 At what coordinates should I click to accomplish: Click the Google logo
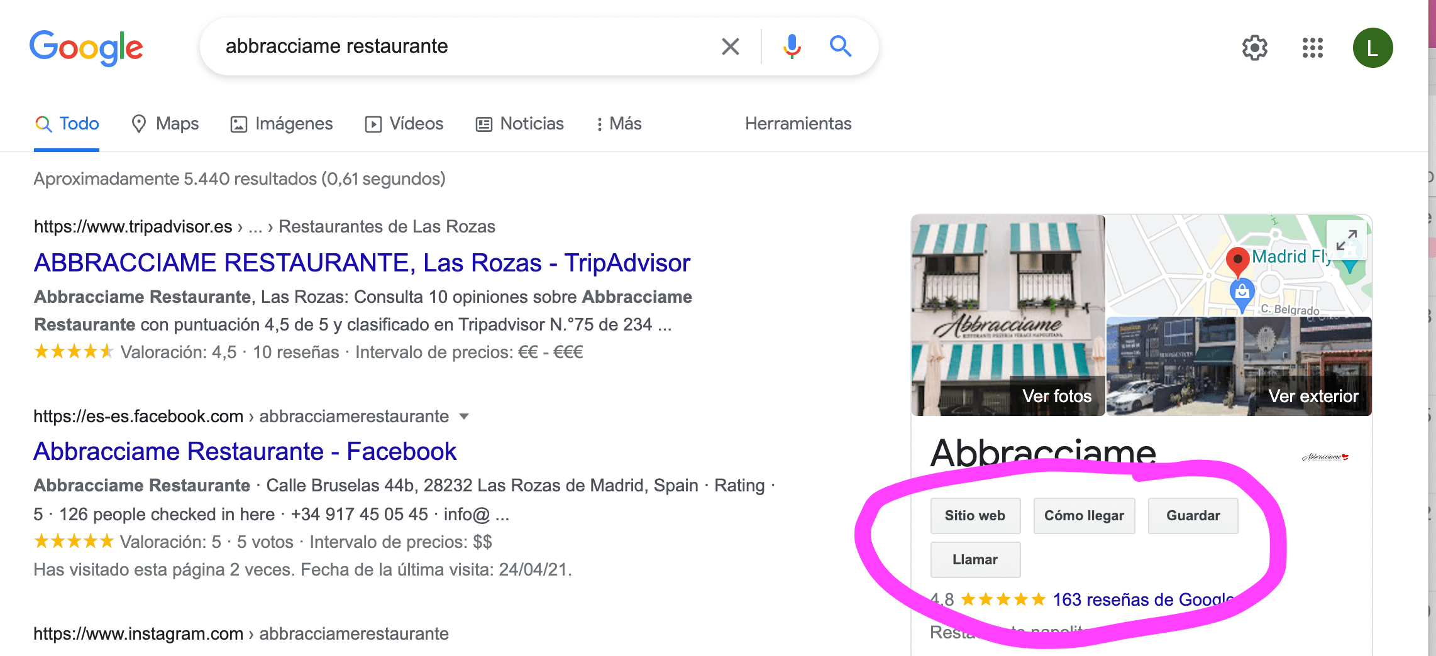86,48
